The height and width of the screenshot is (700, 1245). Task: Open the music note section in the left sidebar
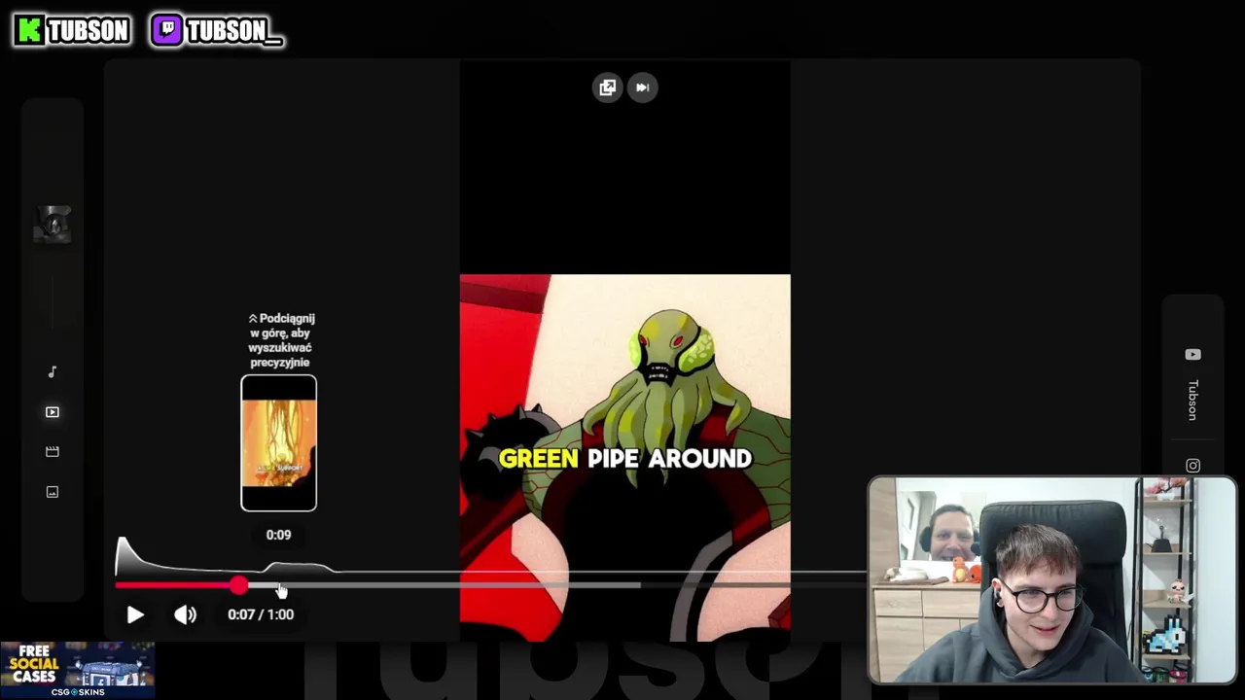(x=53, y=371)
